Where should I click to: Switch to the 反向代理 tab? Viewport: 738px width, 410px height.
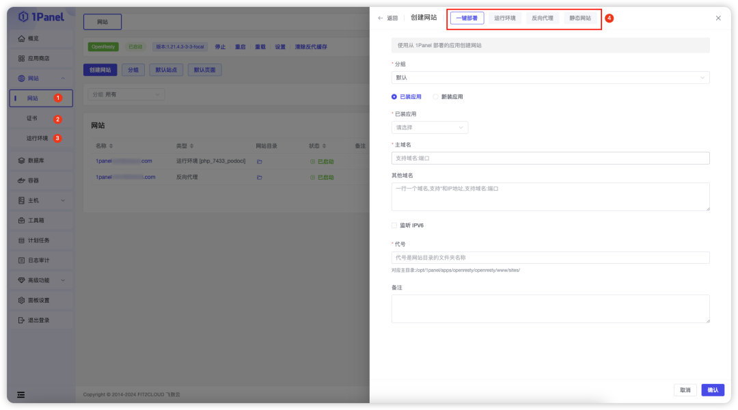541,18
